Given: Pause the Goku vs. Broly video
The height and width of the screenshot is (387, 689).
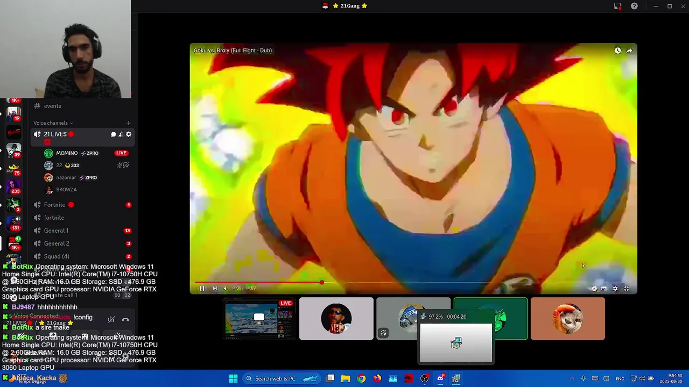Looking at the screenshot, I should pyautogui.click(x=202, y=289).
